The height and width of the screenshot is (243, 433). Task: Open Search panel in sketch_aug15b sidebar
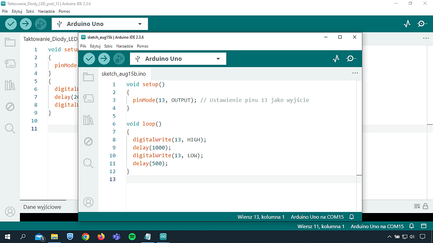pos(88,163)
